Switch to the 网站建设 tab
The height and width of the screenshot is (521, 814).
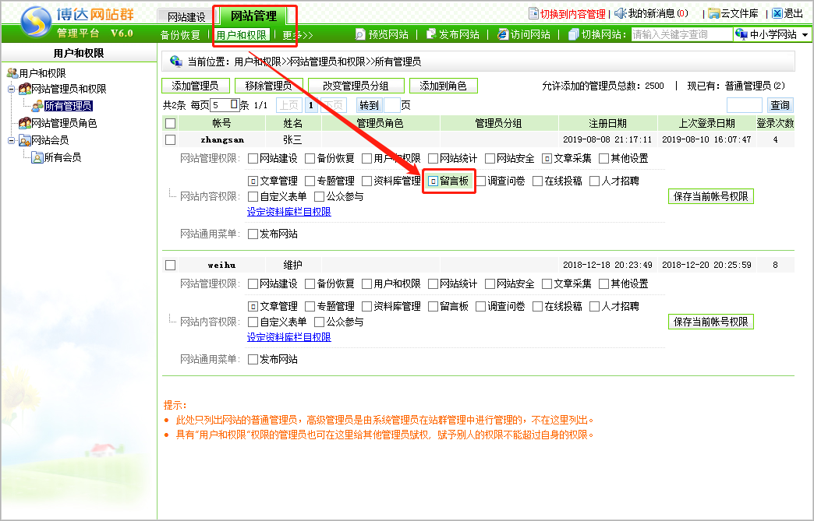pyautogui.click(x=186, y=16)
